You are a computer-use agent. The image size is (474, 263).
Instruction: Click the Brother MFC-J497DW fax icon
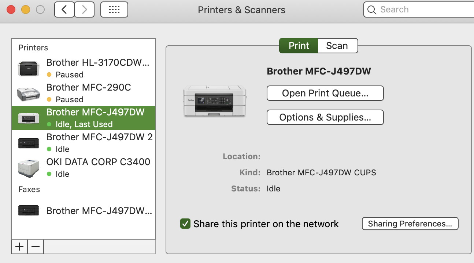coord(29,210)
